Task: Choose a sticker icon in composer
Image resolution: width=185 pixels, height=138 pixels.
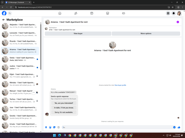Action: click(x=54, y=127)
